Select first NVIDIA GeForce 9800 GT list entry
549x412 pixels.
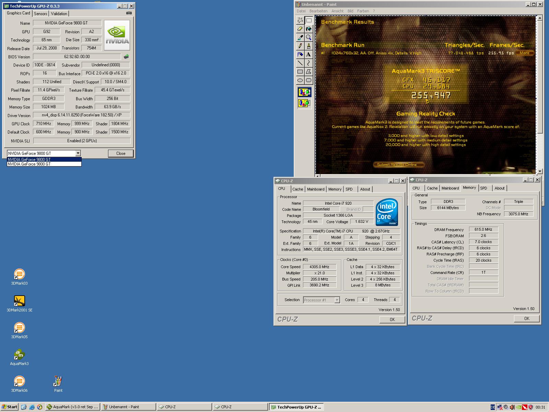tap(44, 159)
